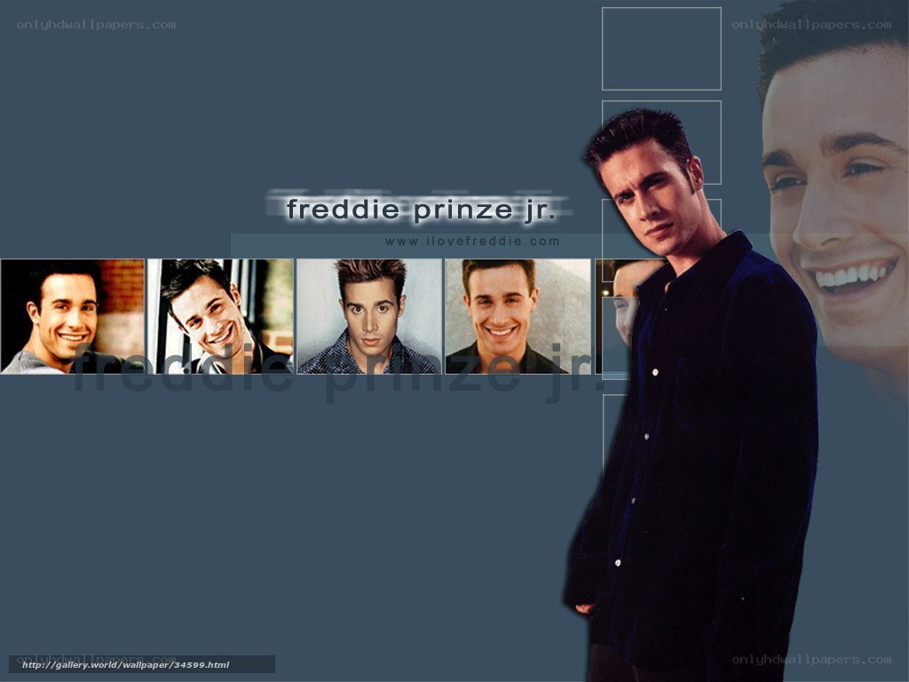Click the glowing "freddie prinze jr." title text
The width and height of the screenshot is (909, 682).
click(421, 210)
